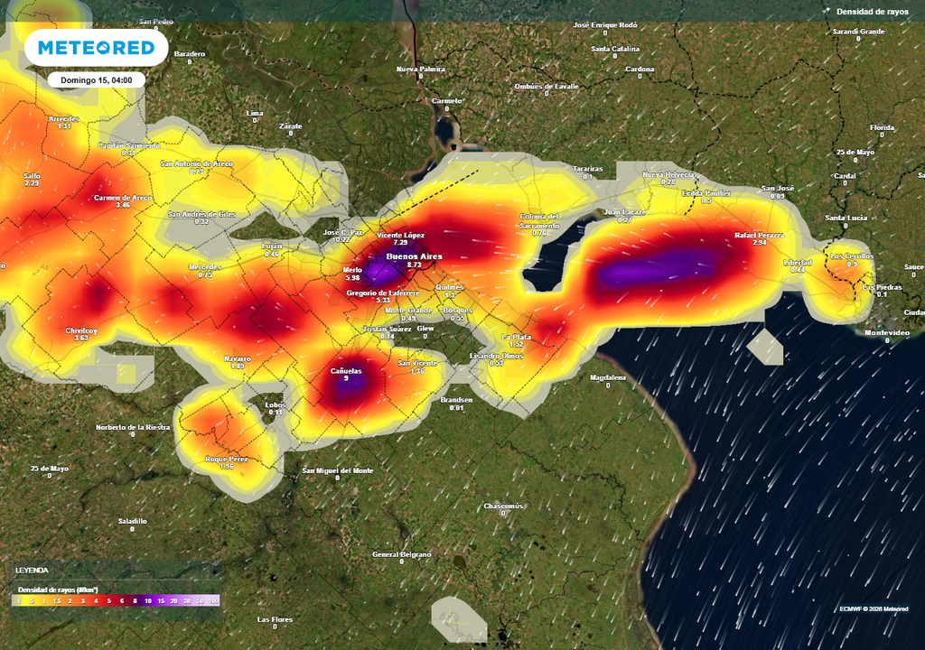Click the General Belgrano city label

tap(402, 554)
